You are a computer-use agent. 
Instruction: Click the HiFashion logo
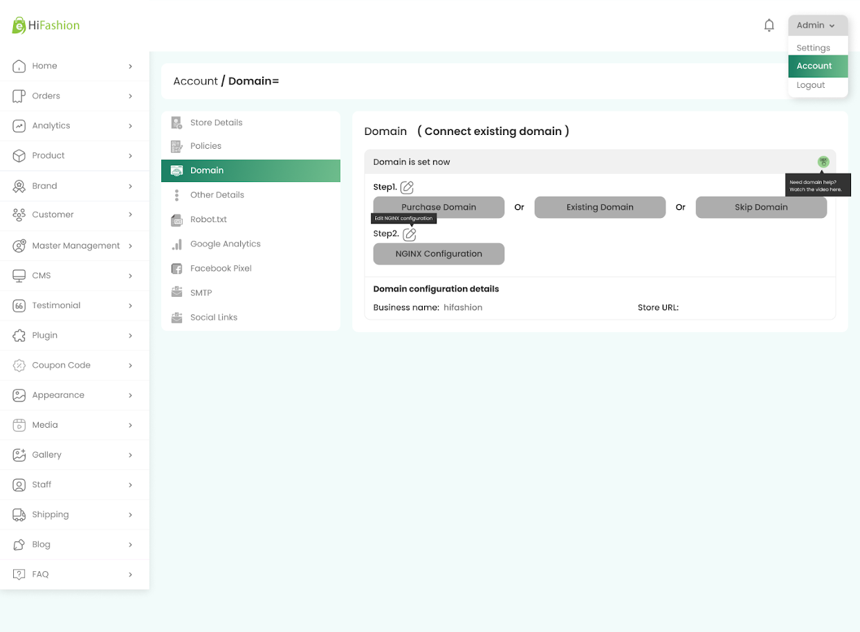coord(46,26)
